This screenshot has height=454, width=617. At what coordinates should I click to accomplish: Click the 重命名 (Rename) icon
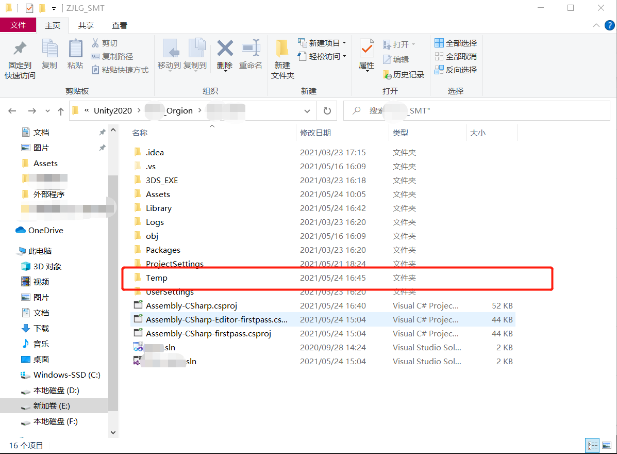click(x=251, y=52)
